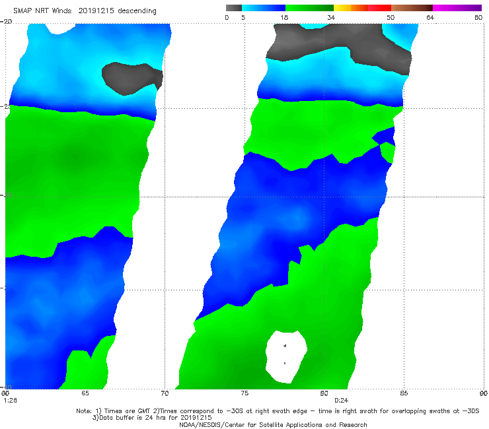This screenshot has height=429, width=489.
Task: Click the 'SMAP NRT Winds' plot title
Action: click(42, 11)
